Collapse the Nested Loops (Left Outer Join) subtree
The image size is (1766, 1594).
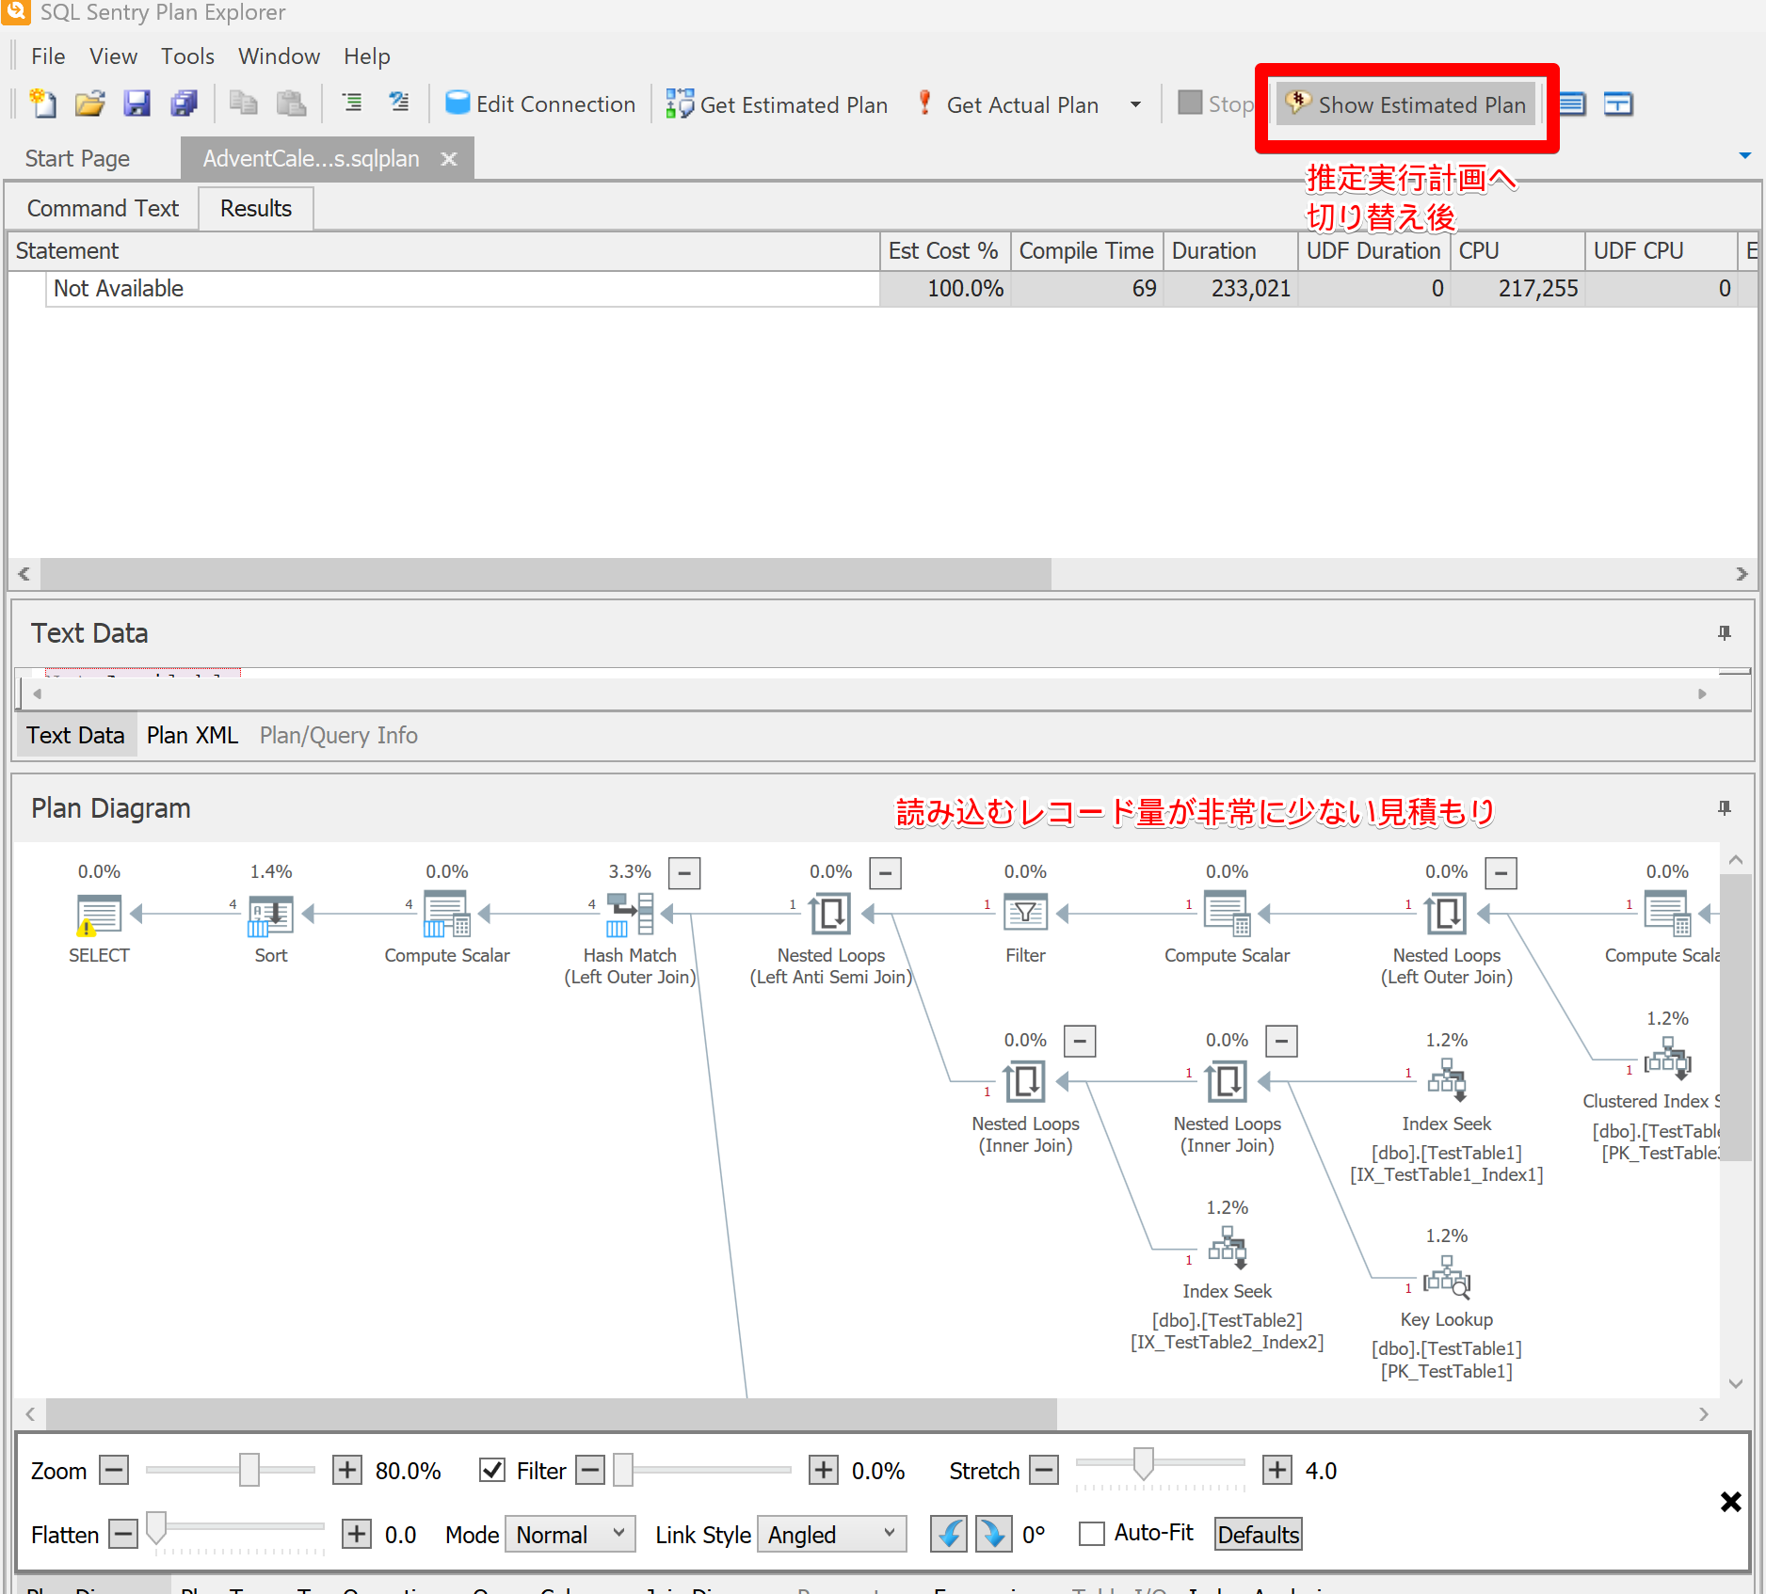click(x=1501, y=873)
